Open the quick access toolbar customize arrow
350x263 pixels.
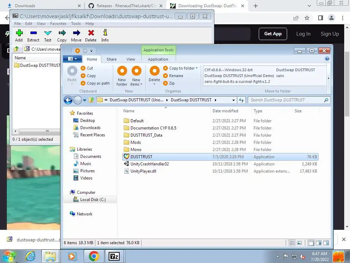tap(91, 51)
